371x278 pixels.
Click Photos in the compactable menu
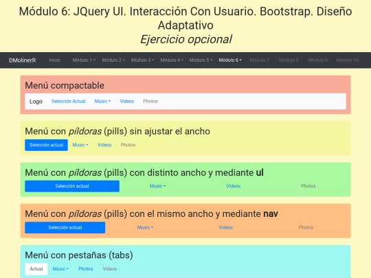coord(150,101)
